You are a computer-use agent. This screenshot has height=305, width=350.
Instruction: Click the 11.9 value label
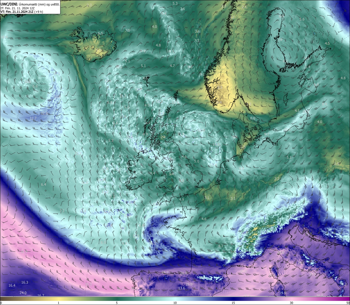click(x=282, y=293)
